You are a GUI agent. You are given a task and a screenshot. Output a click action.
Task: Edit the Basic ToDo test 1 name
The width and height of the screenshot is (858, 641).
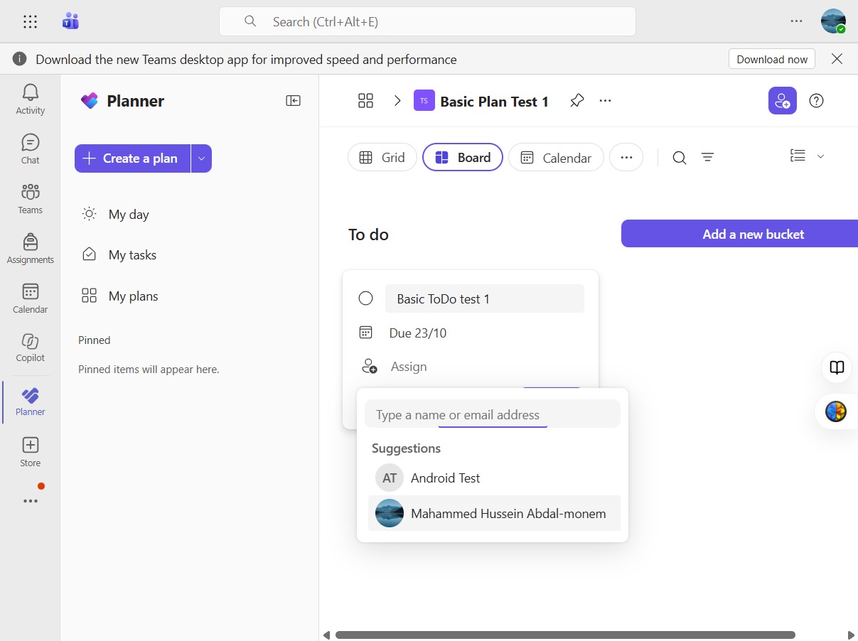(485, 298)
